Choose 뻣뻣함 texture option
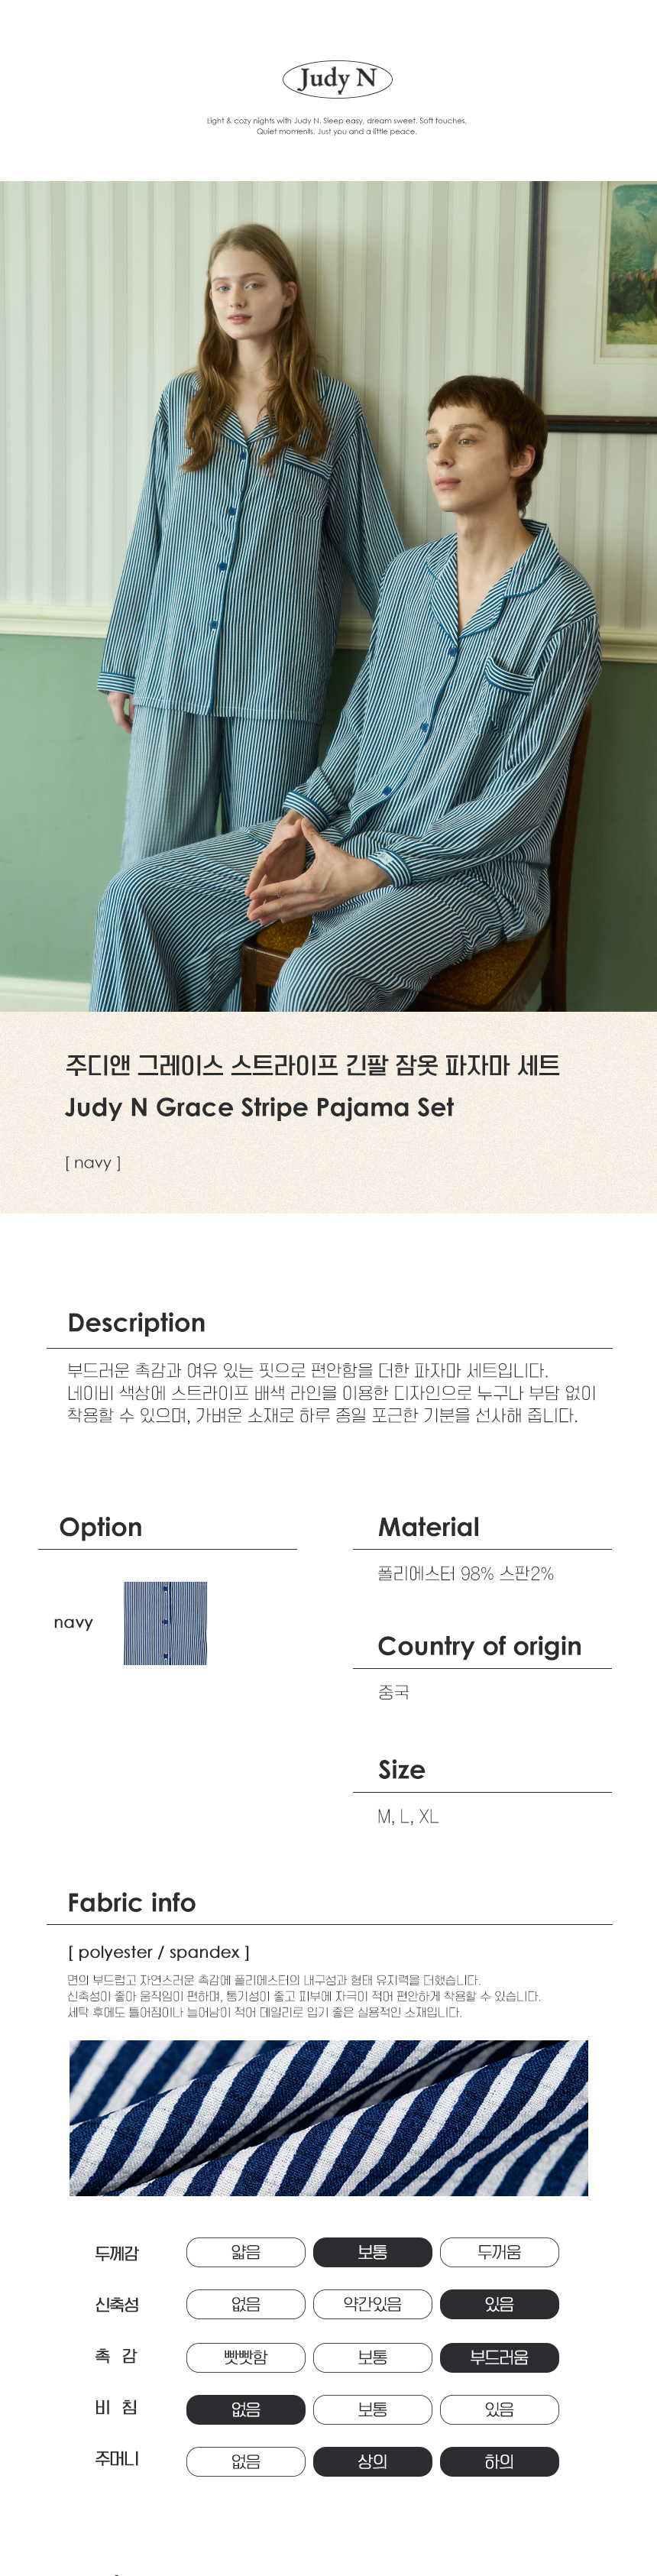Image resolution: width=657 pixels, height=2576 pixels. pyautogui.click(x=245, y=2357)
